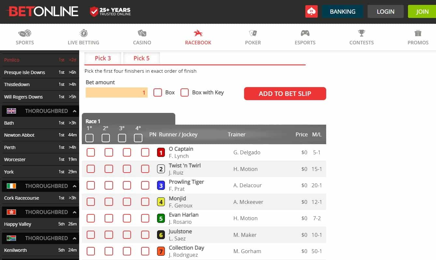The image size is (436, 260).
Task: Pick Evan Harlan for first place
Action: tap(91, 218)
